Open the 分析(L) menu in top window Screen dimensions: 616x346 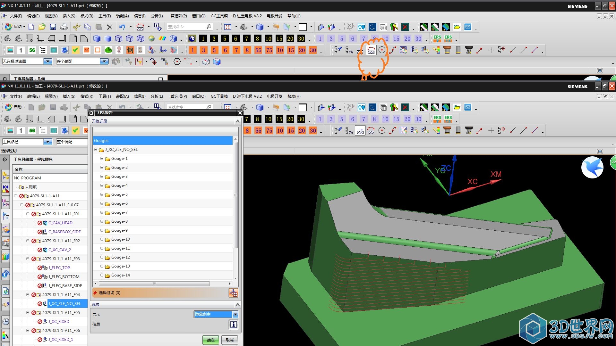(x=157, y=16)
